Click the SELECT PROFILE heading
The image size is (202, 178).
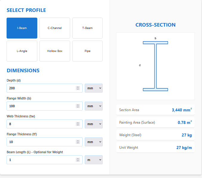click(26, 10)
